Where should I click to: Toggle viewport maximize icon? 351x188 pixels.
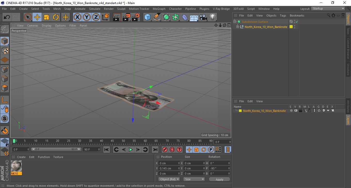click(229, 25)
